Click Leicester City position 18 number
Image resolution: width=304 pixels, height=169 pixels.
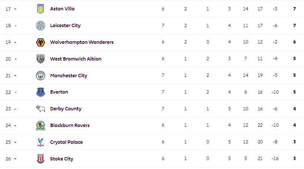click(x=8, y=26)
